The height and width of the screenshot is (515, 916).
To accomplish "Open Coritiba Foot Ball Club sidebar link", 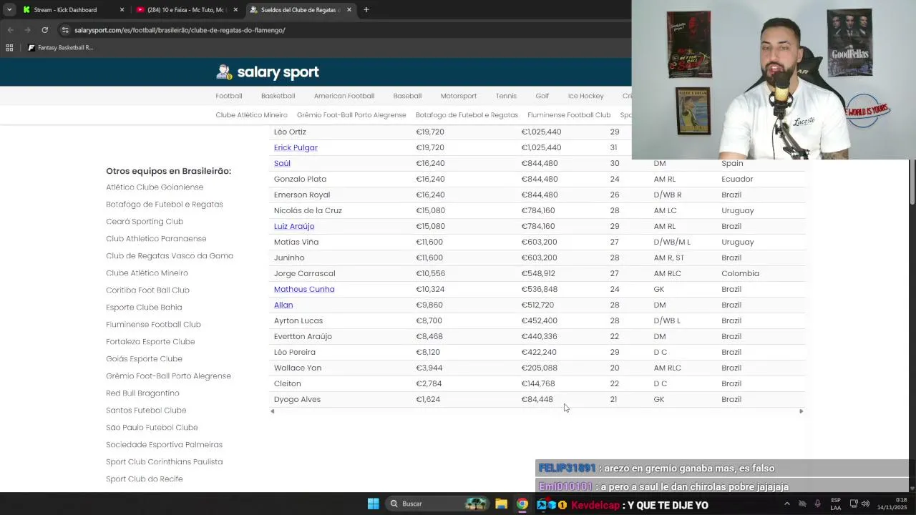I will tap(147, 290).
